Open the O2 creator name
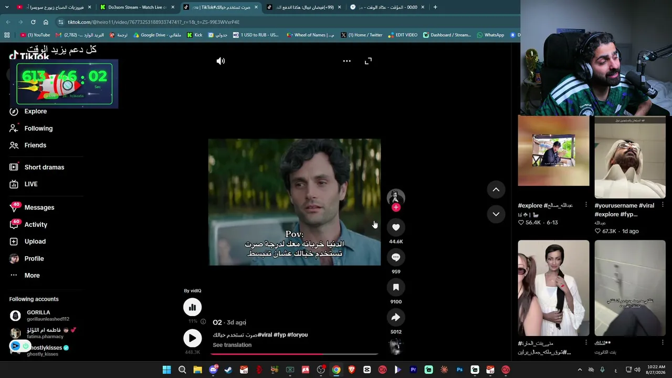 point(217,322)
